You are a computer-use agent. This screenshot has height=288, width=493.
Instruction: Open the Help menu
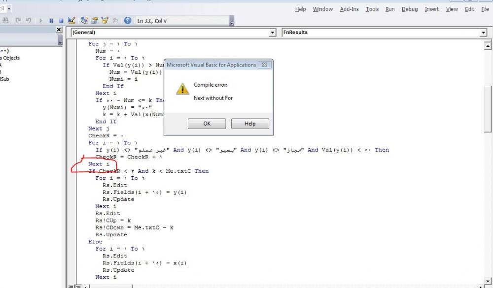pyautogui.click(x=300, y=9)
